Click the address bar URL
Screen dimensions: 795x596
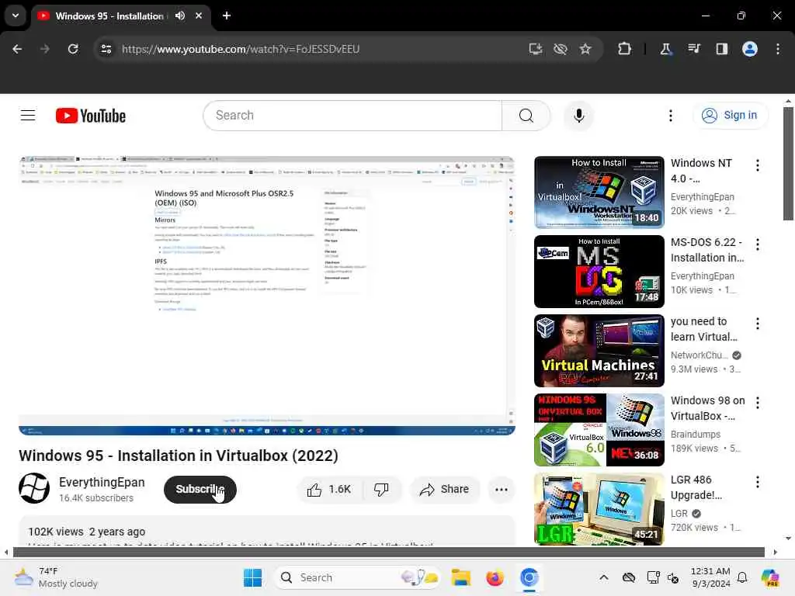[x=241, y=49]
